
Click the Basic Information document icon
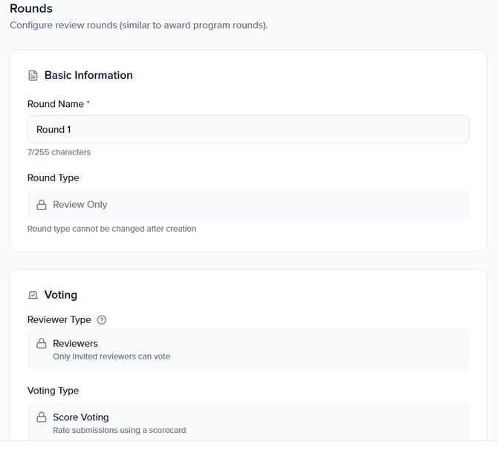pos(33,76)
